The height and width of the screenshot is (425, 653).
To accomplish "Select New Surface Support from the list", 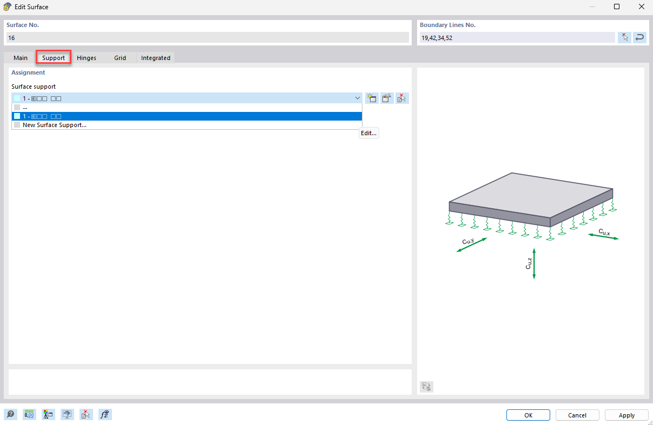I will [x=54, y=124].
